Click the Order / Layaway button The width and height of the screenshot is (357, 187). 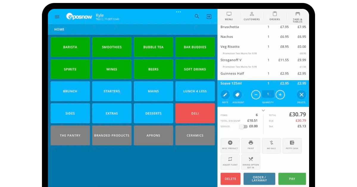click(x=259, y=179)
